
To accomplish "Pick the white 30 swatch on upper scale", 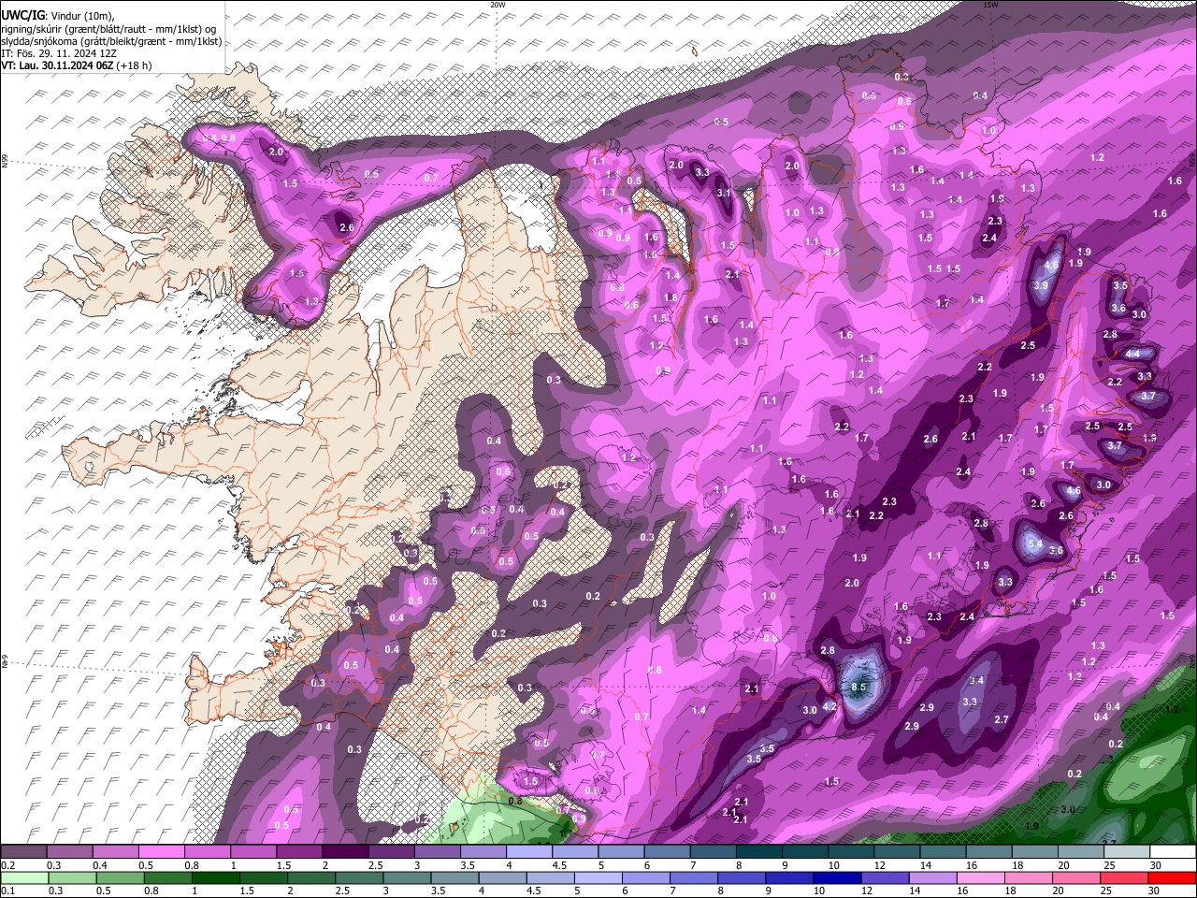I will [1173, 852].
